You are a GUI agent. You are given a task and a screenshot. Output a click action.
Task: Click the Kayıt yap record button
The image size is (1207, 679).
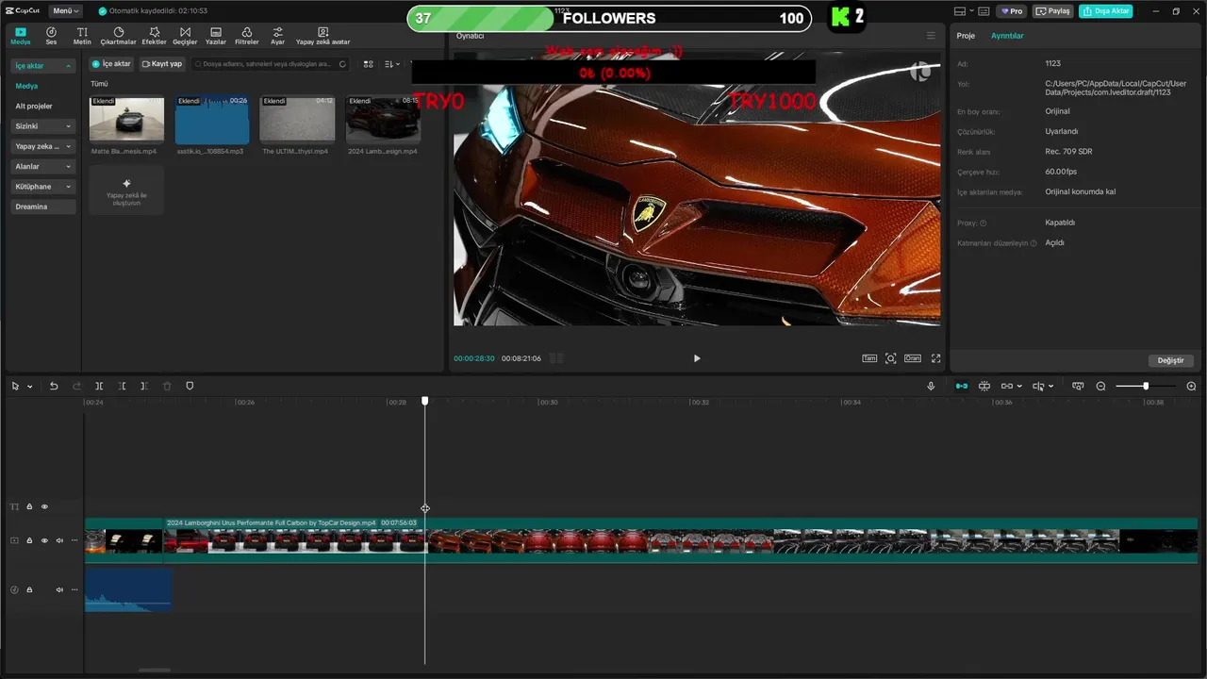click(162, 64)
